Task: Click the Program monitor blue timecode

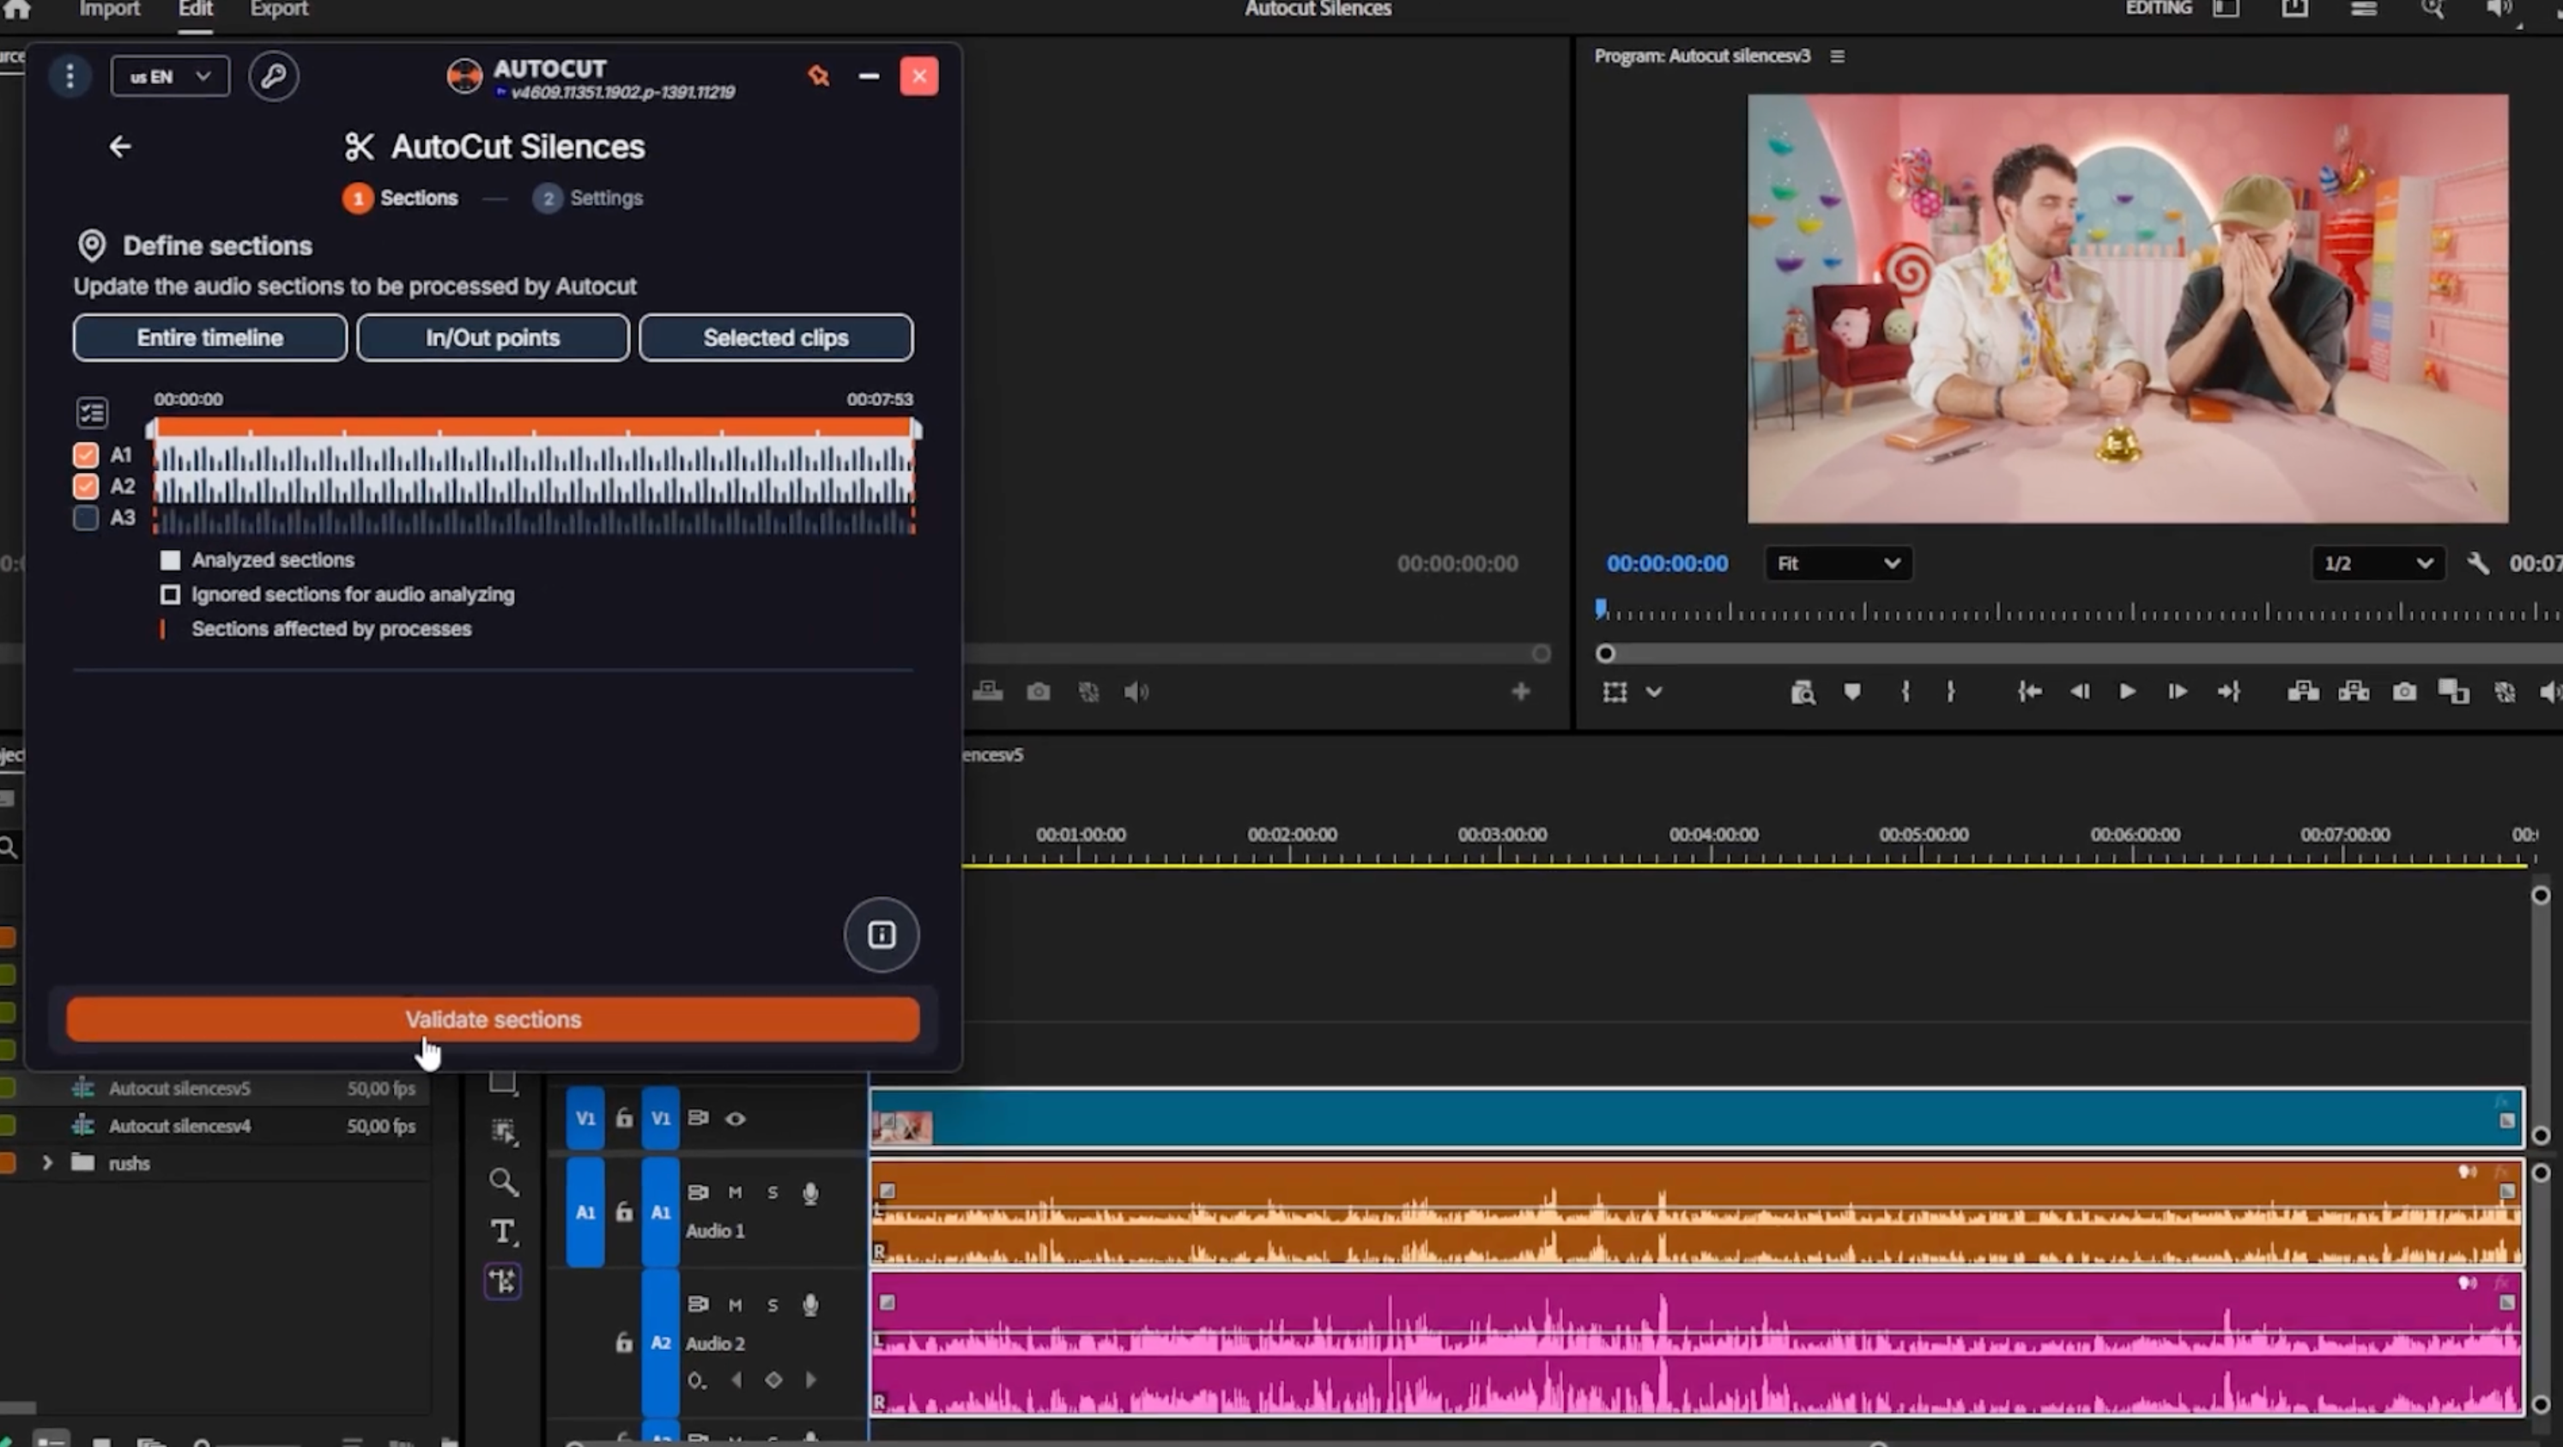Action: [x=1667, y=563]
